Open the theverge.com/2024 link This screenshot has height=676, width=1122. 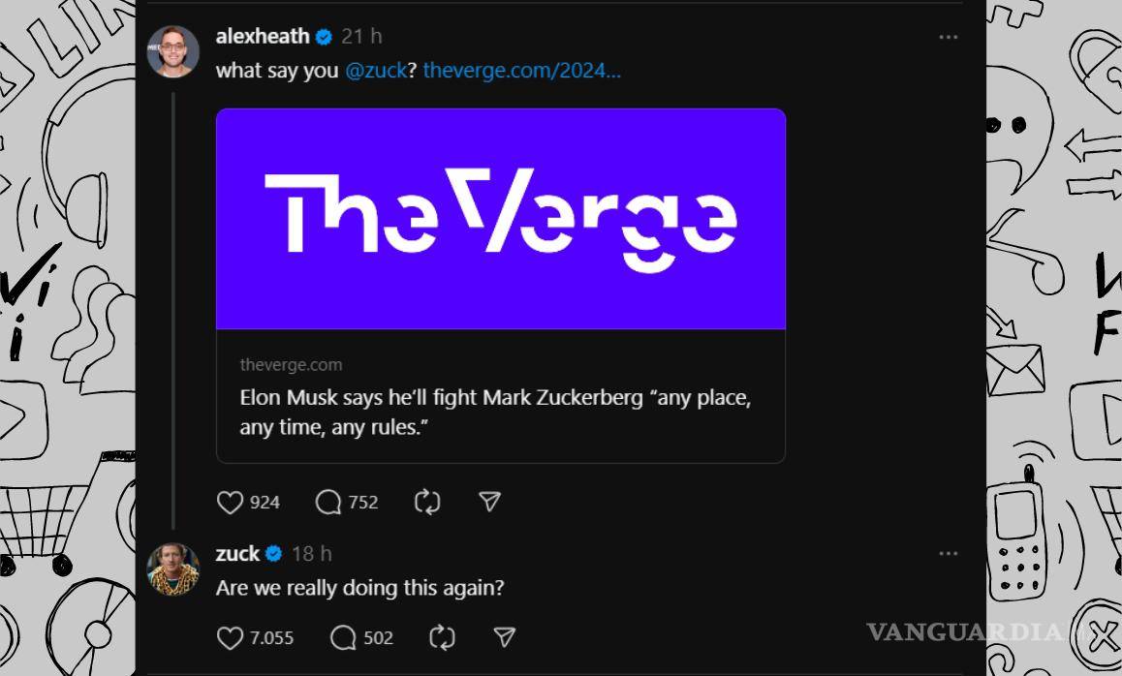[x=522, y=70]
